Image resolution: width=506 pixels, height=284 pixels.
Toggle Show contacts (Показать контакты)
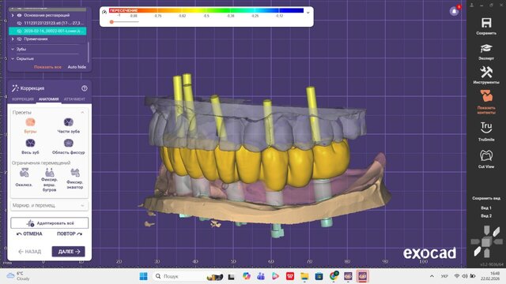tap(486, 102)
